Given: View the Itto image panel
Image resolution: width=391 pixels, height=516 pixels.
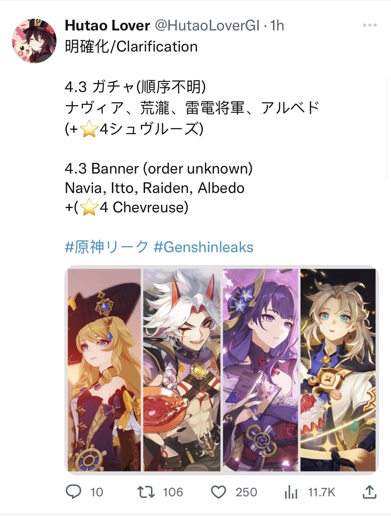Looking at the screenshot, I should tap(182, 370).
